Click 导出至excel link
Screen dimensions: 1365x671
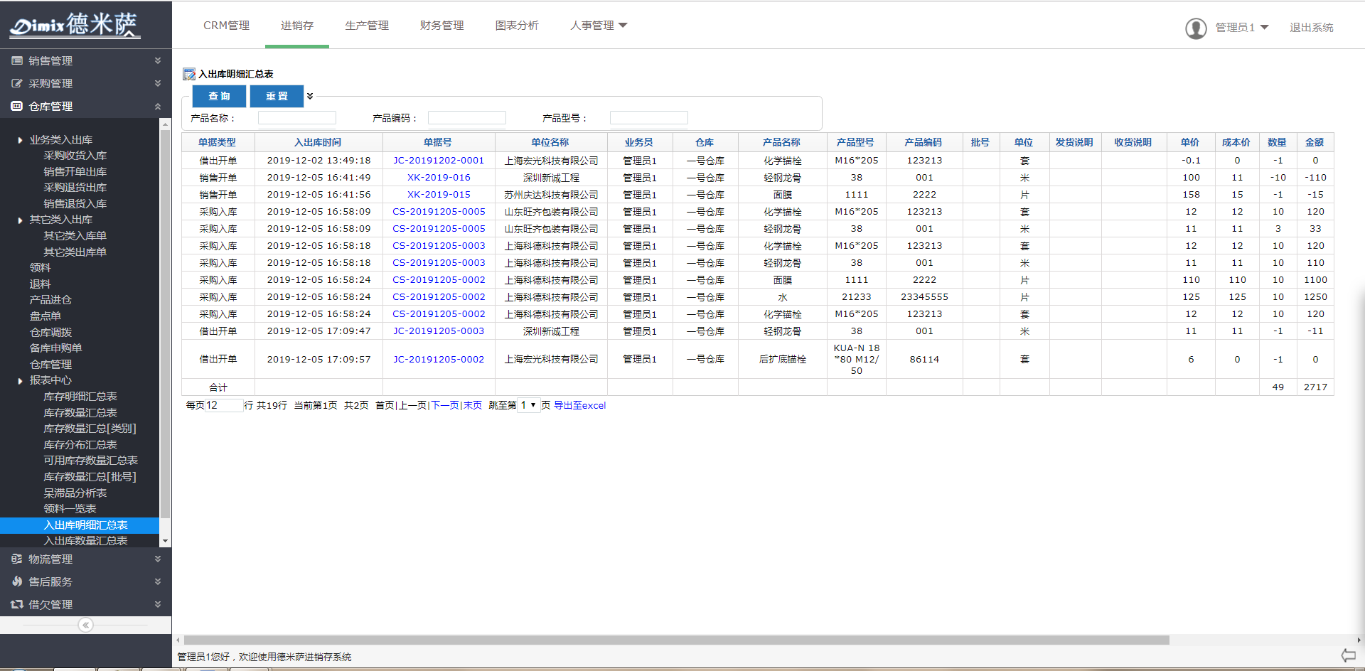click(579, 405)
